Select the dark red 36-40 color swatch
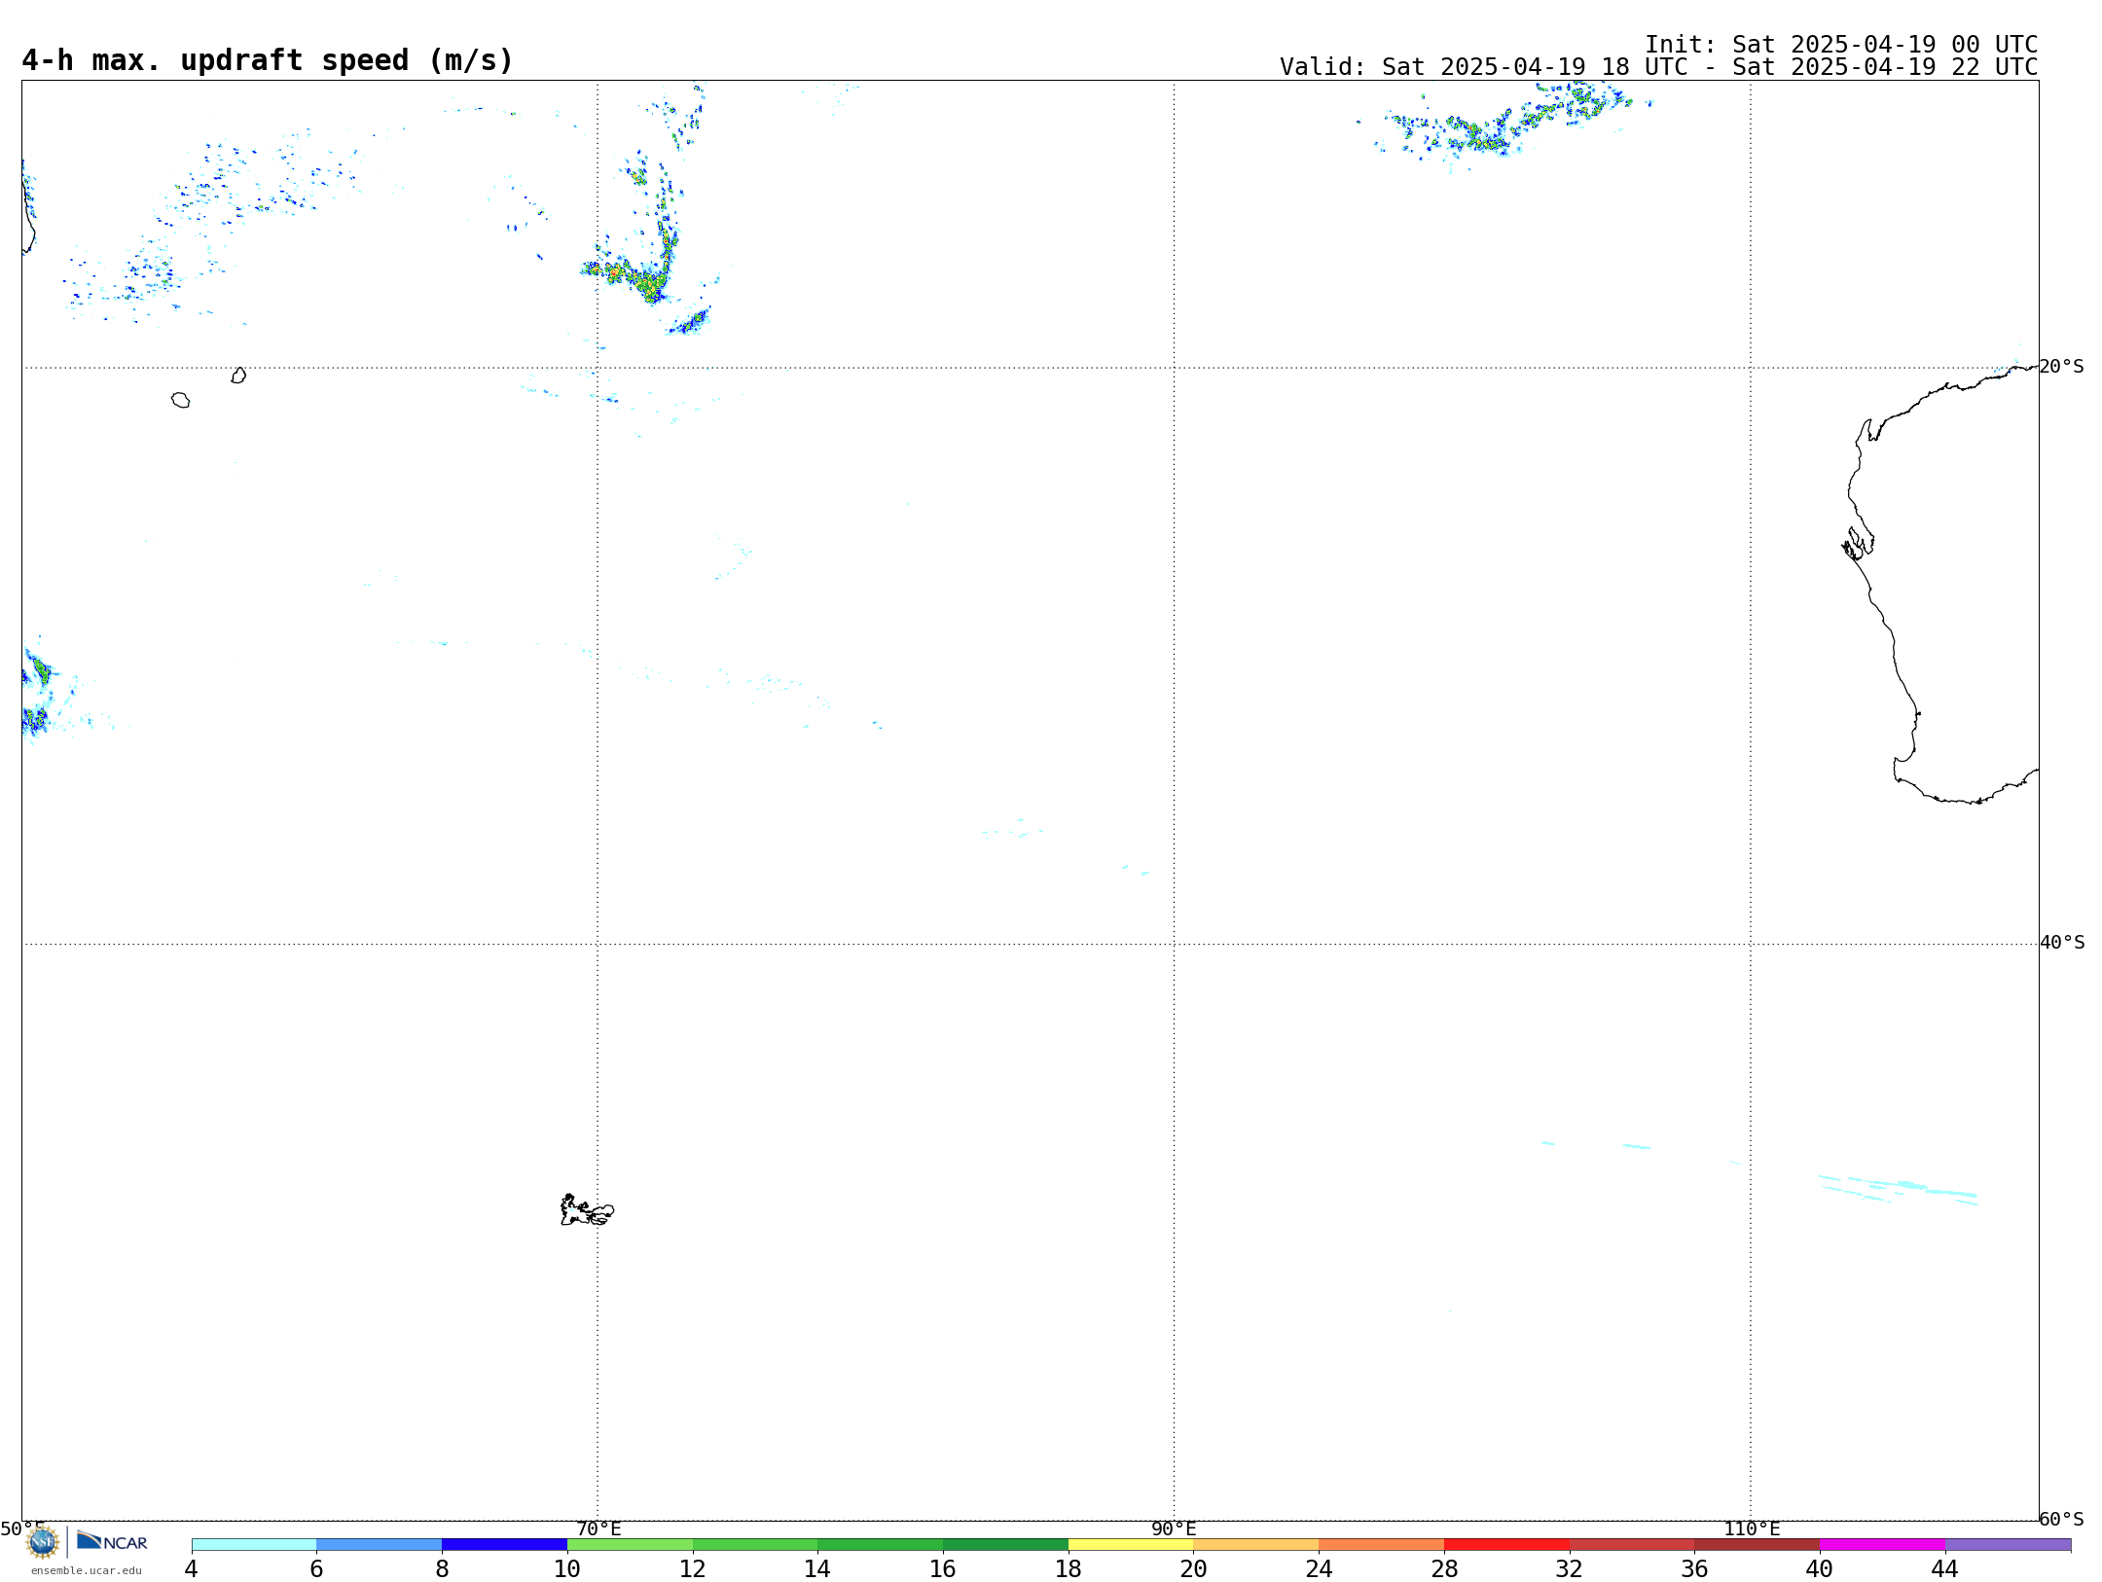2102x1582 pixels. point(1758,1544)
